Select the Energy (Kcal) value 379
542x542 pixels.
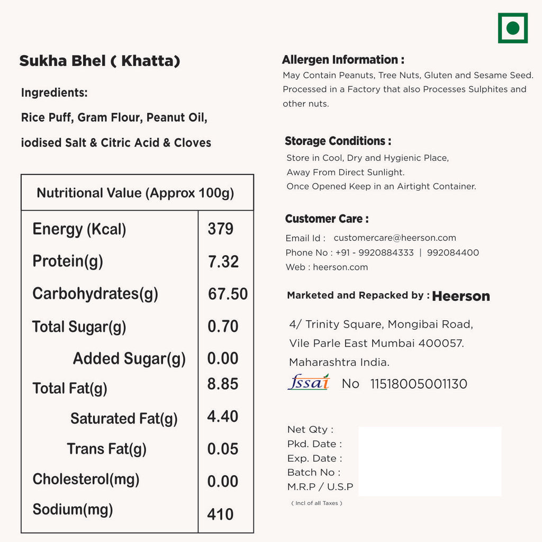click(x=220, y=229)
